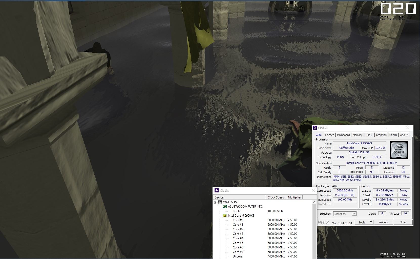Click the Multiplier value 'x 50.0 (8 - 50)'
The image size is (420, 259).
pos(345,195)
